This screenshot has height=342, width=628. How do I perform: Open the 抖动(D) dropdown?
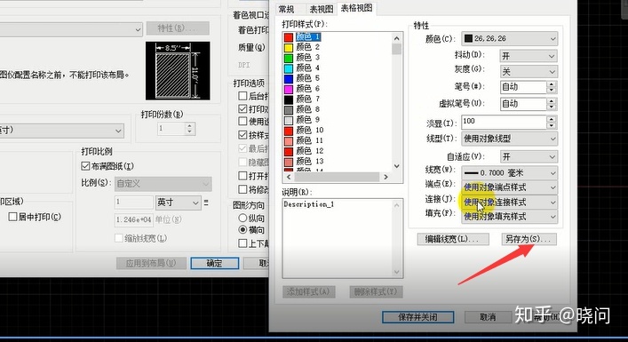(529, 56)
